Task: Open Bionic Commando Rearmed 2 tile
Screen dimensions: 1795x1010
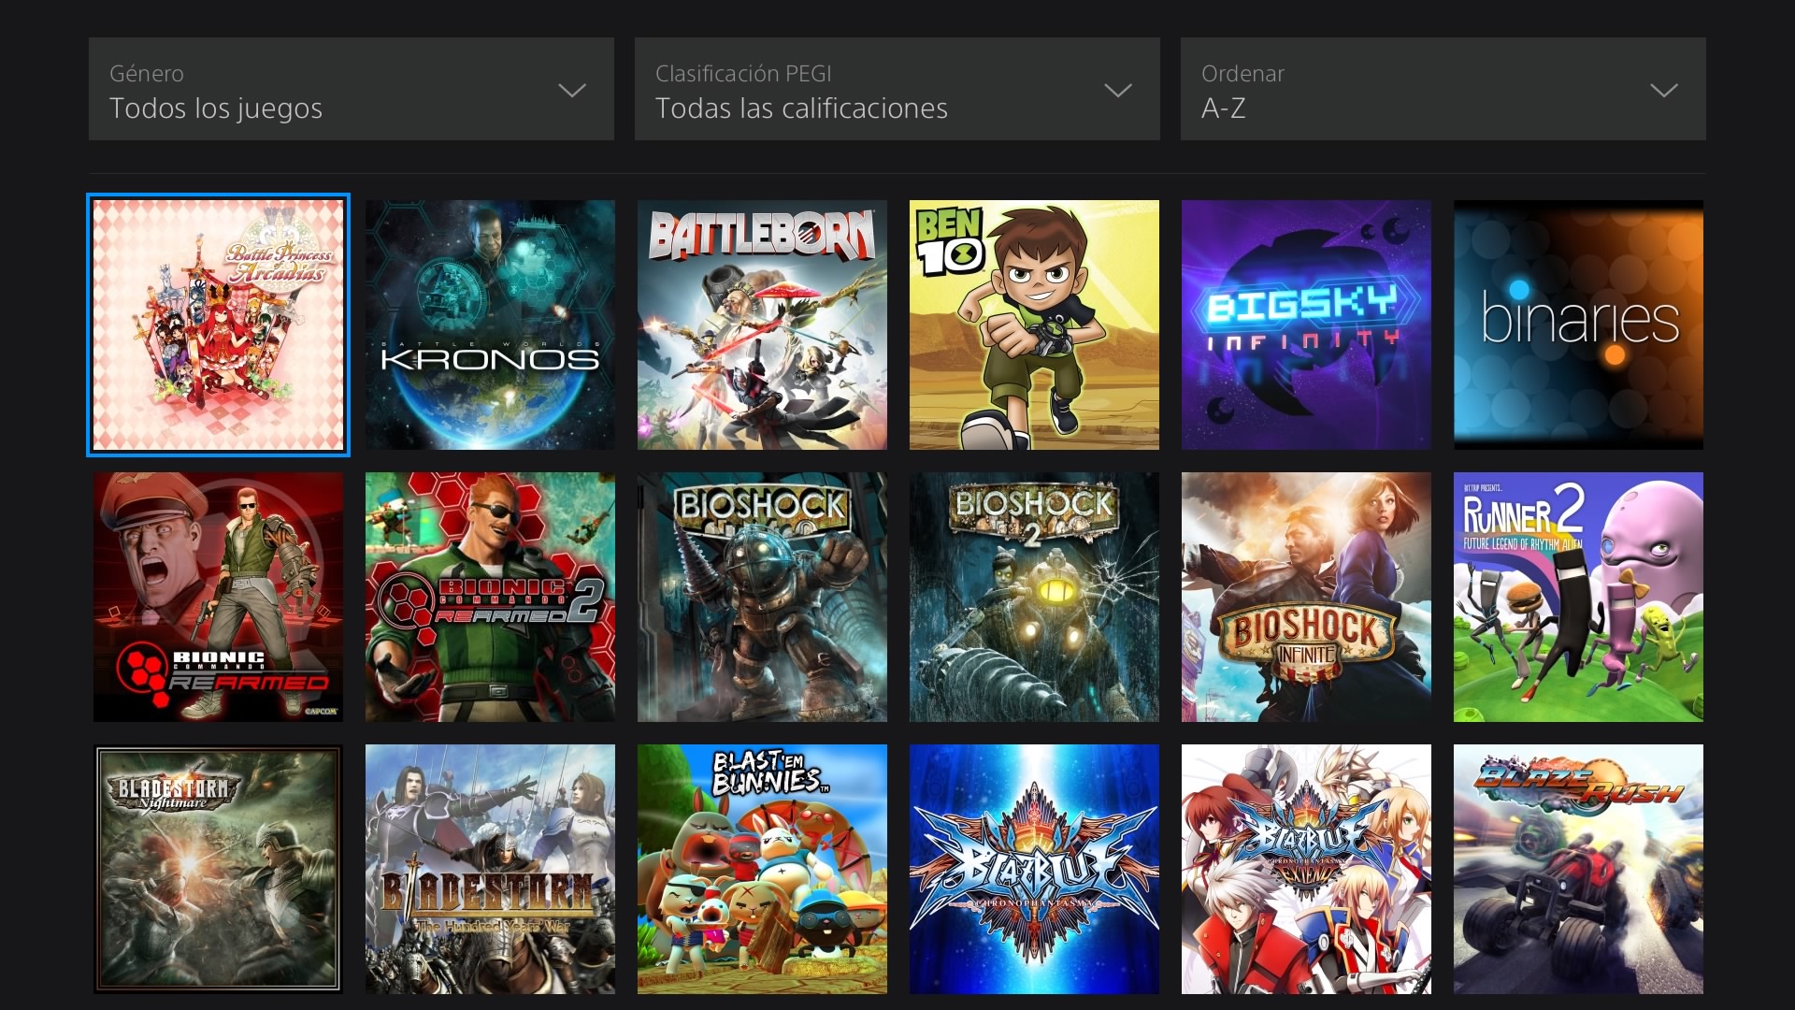Action: [x=490, y=597]
